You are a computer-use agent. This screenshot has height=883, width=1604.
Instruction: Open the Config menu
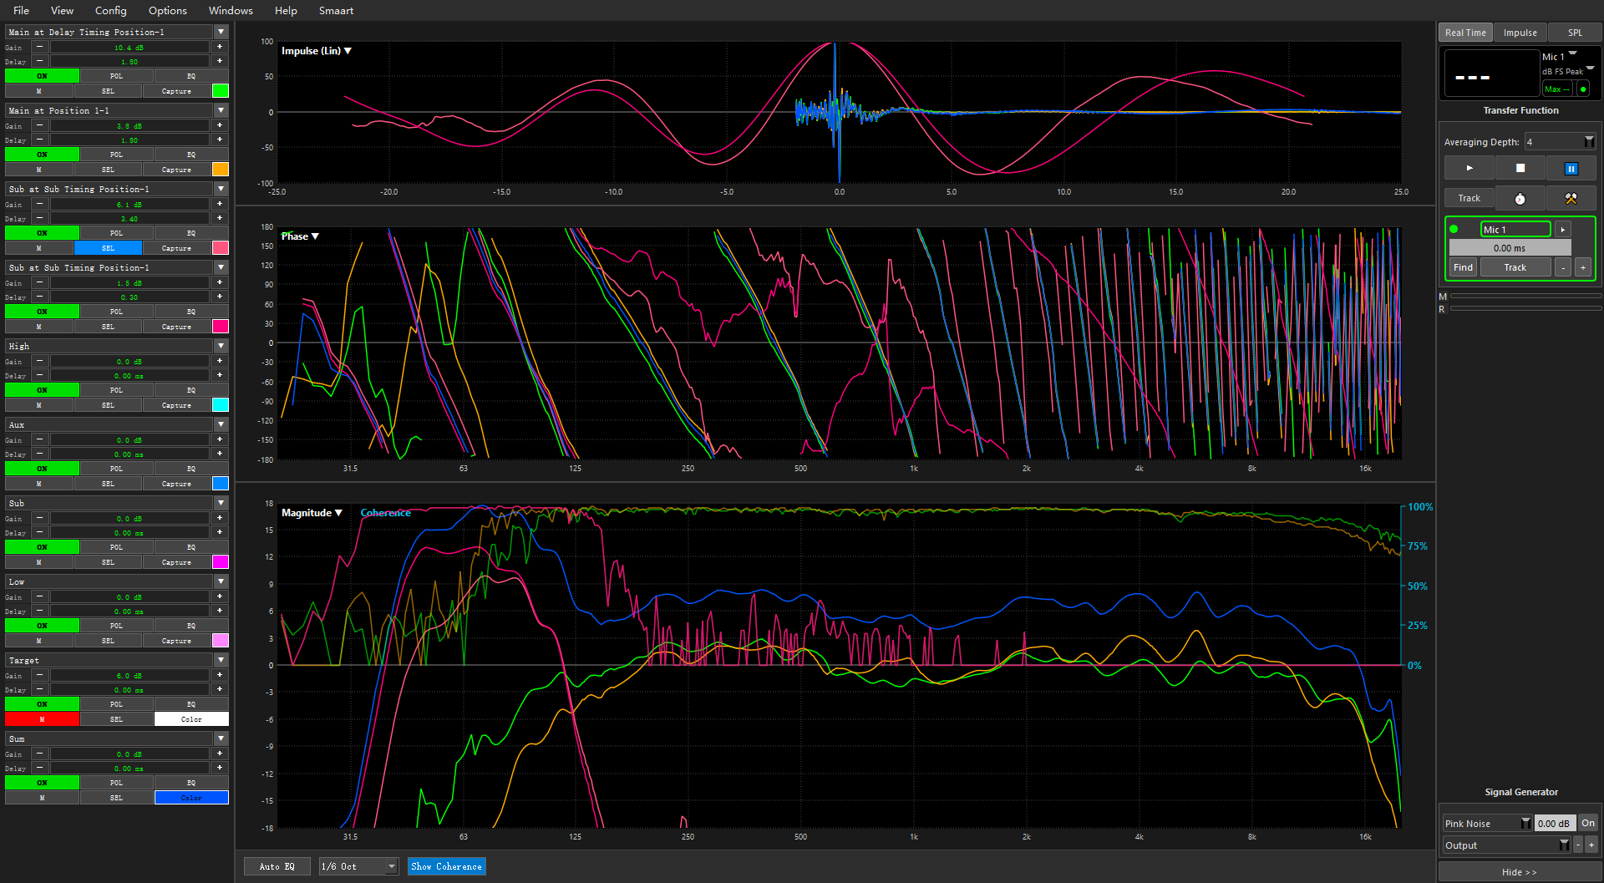[110, 11]
